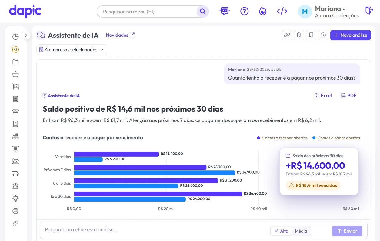Click the document icon toolbar button
The height and width of the screenshot is (241, 380).
299,35
